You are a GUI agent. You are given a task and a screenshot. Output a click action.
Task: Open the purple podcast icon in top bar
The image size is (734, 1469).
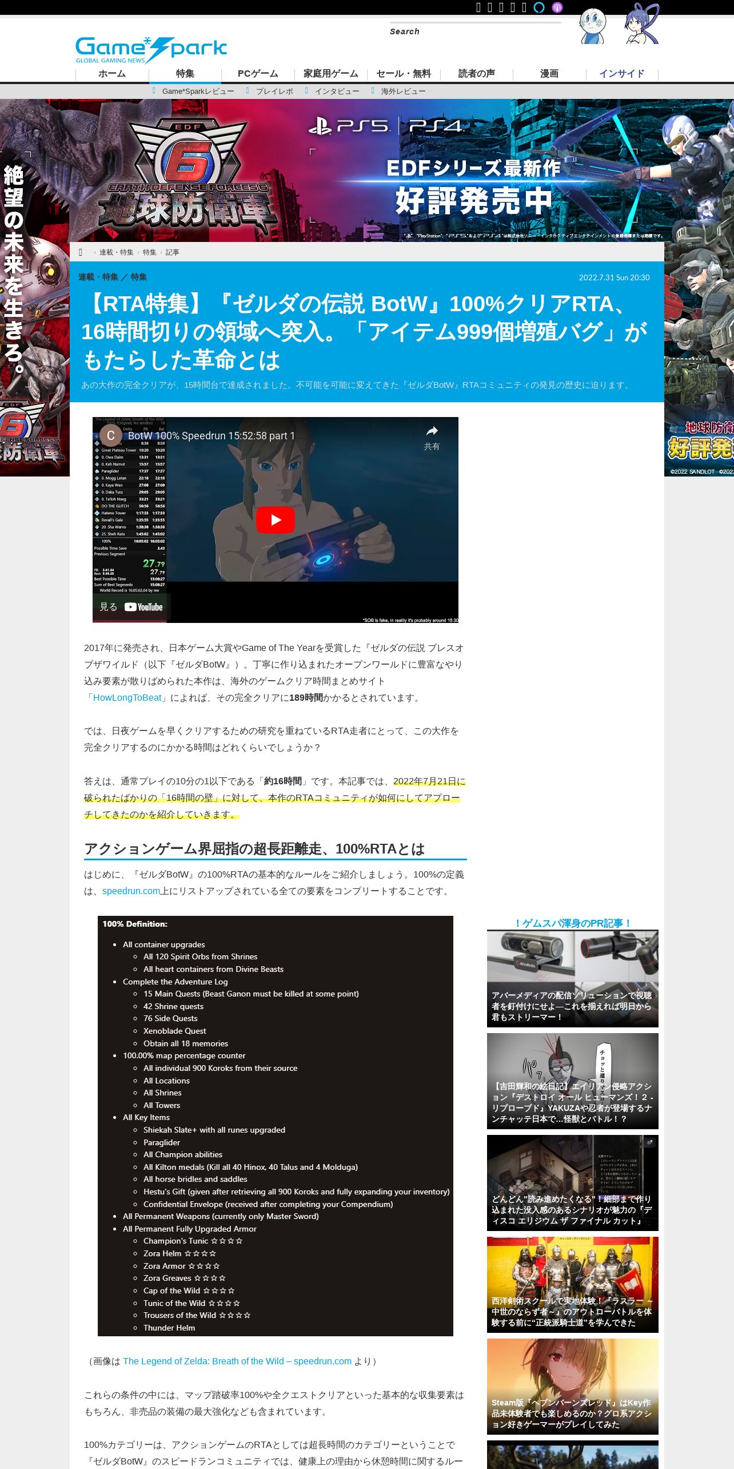pos(557,7)
